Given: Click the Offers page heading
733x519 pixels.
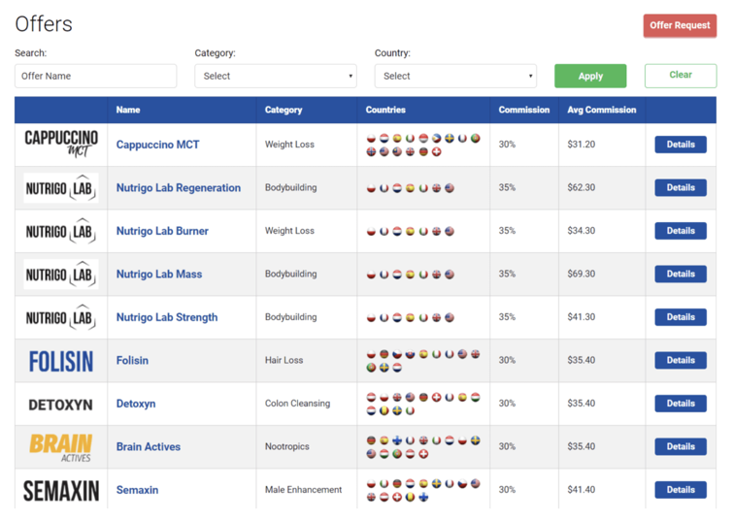Looking at the screenshot, I should 44,24.
